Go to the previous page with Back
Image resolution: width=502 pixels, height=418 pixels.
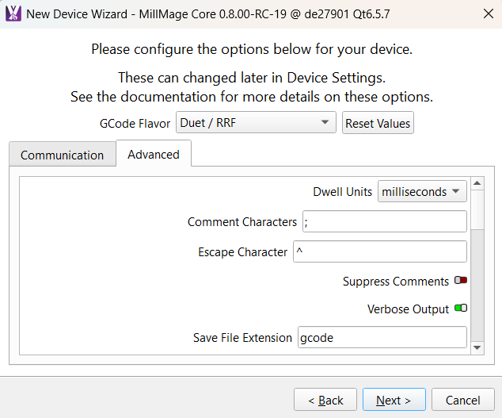(325, 400)
